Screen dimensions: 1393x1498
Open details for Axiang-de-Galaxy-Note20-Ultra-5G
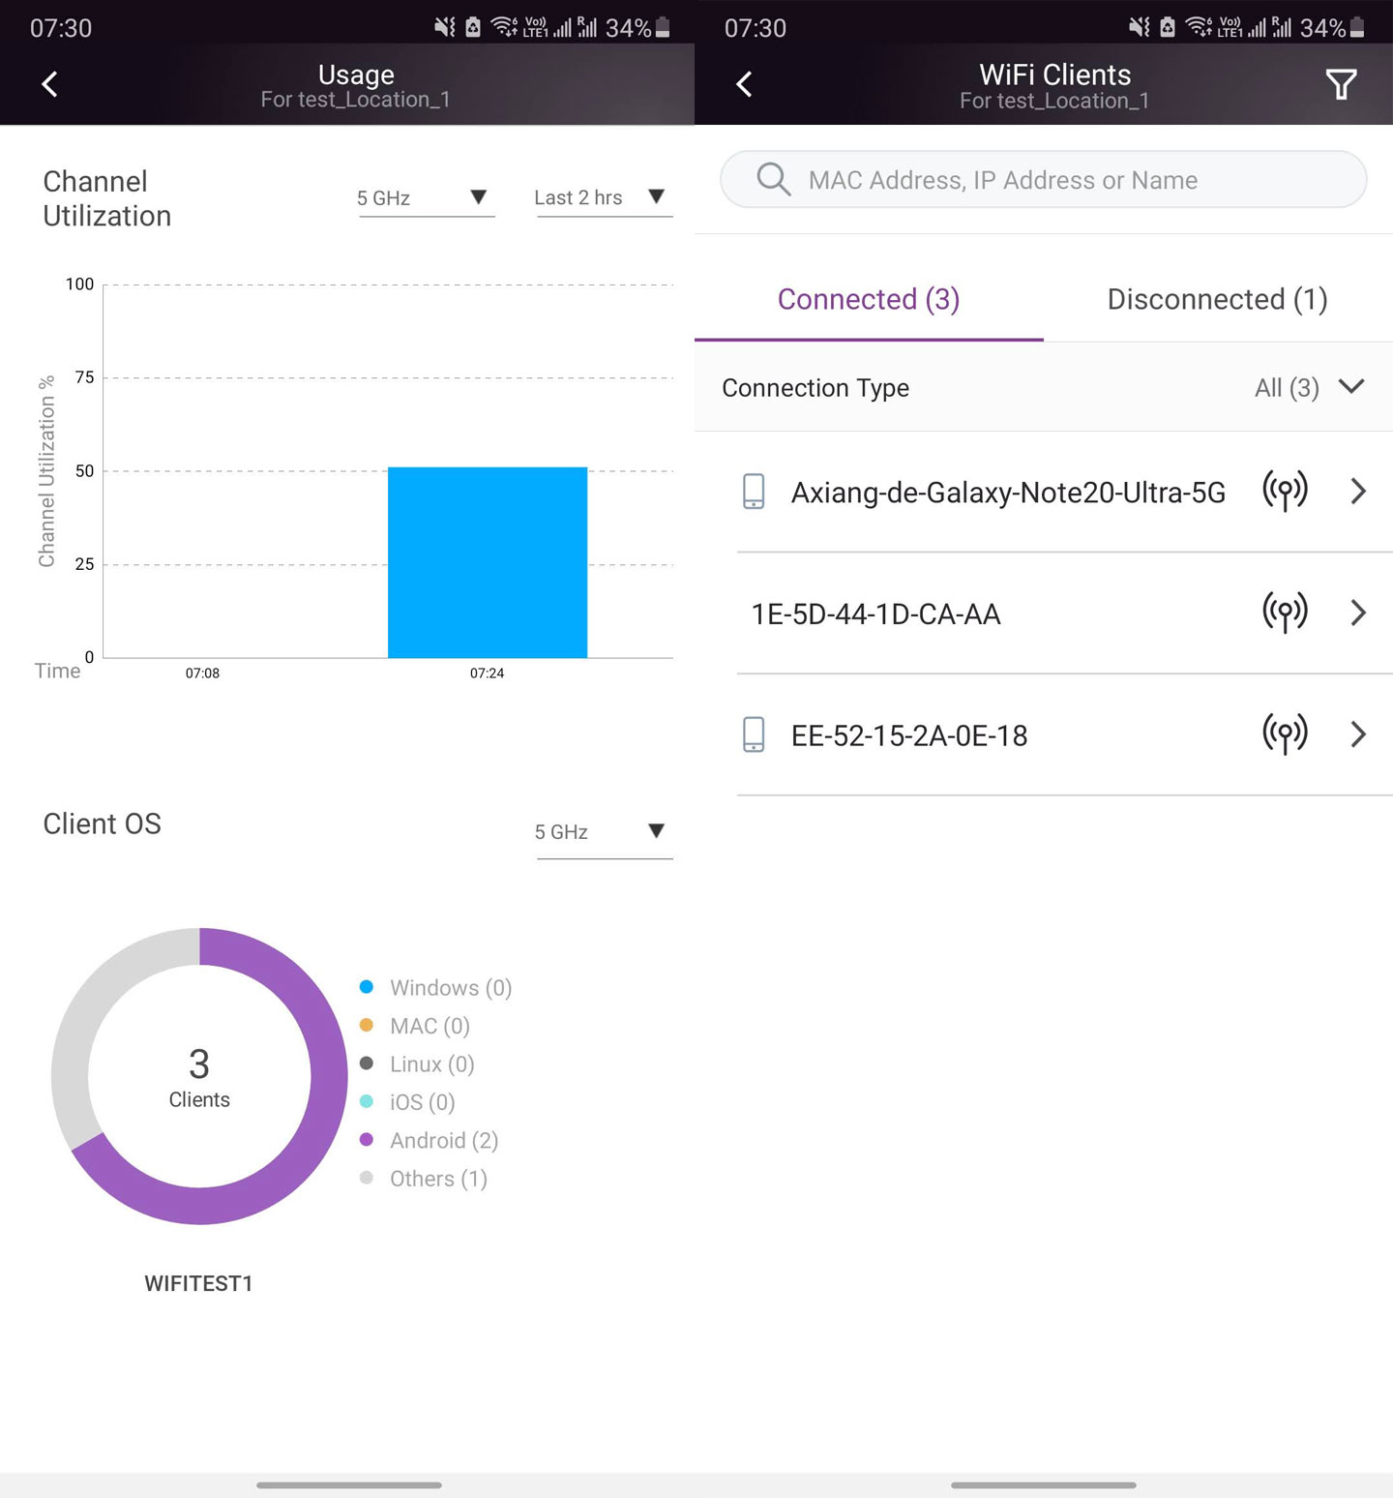1358,492
